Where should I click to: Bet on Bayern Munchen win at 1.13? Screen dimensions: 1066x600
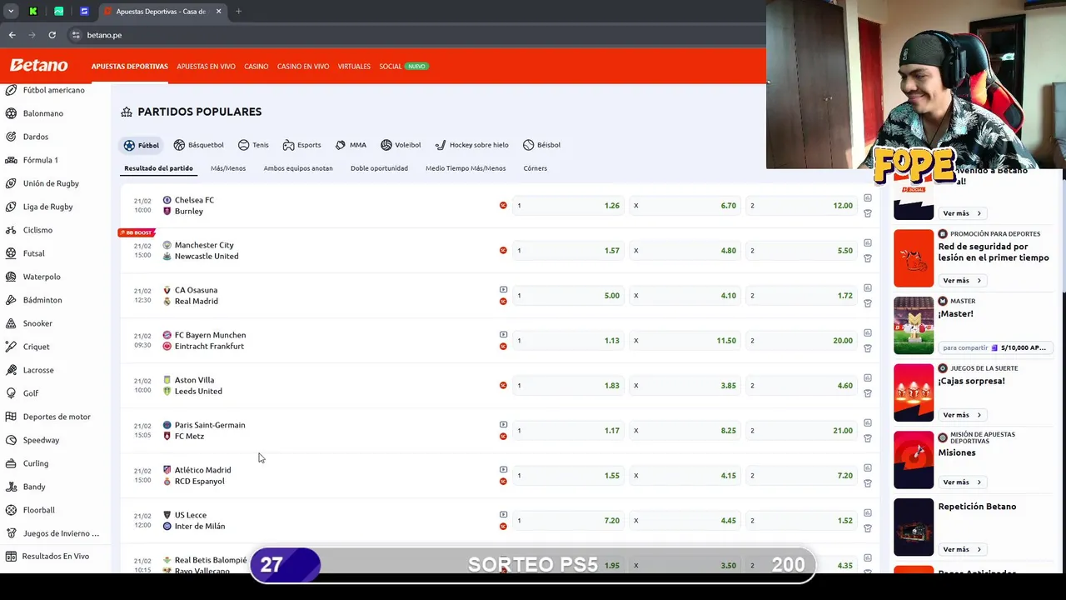pyautogui.click(x=568, y=341)
